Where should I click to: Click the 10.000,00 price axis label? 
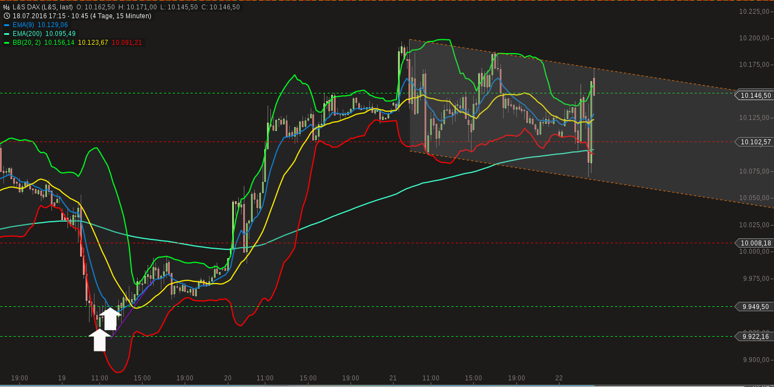755,252
